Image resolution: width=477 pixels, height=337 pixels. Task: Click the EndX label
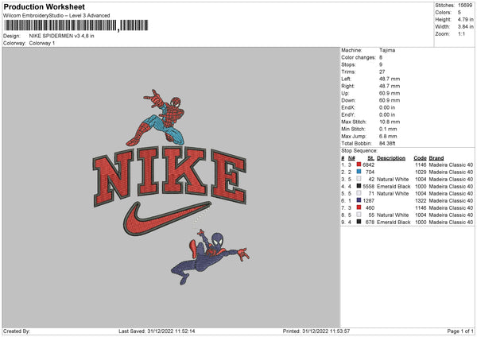[348, 107]
